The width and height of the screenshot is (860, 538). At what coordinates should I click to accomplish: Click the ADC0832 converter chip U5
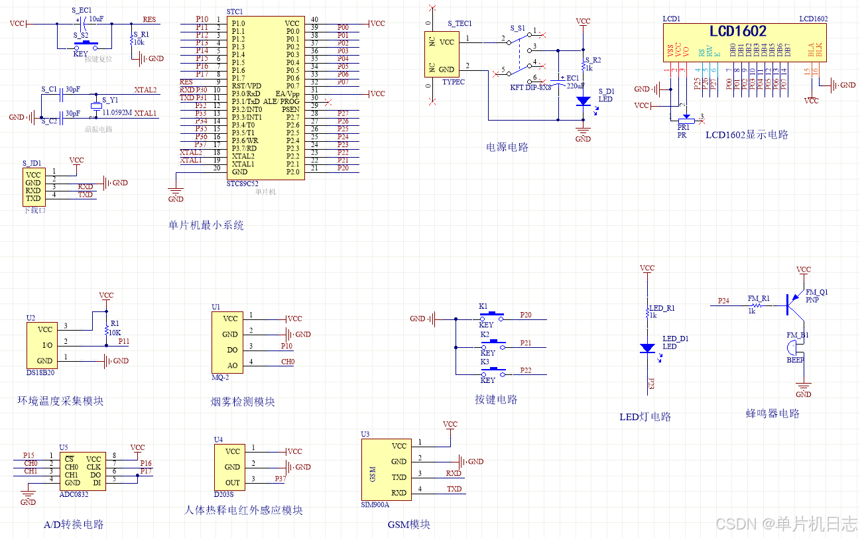point(82,470)
